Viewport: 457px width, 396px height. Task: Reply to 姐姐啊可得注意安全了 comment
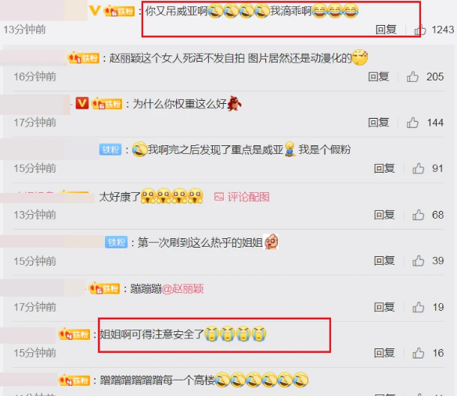click(x=384, y=353)
